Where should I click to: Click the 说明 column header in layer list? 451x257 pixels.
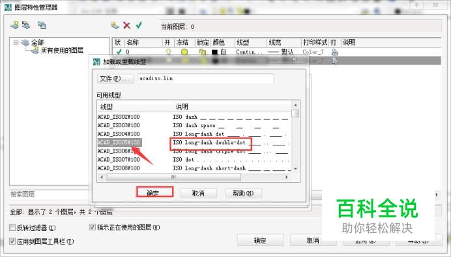coord(349,42)
